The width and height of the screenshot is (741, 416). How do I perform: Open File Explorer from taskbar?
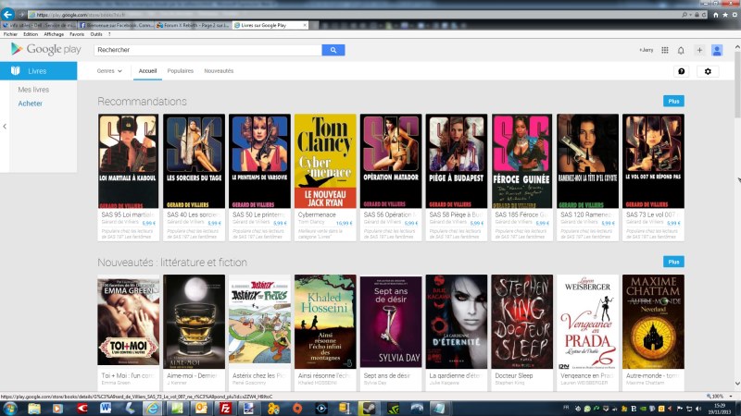[x=34, y=409]
